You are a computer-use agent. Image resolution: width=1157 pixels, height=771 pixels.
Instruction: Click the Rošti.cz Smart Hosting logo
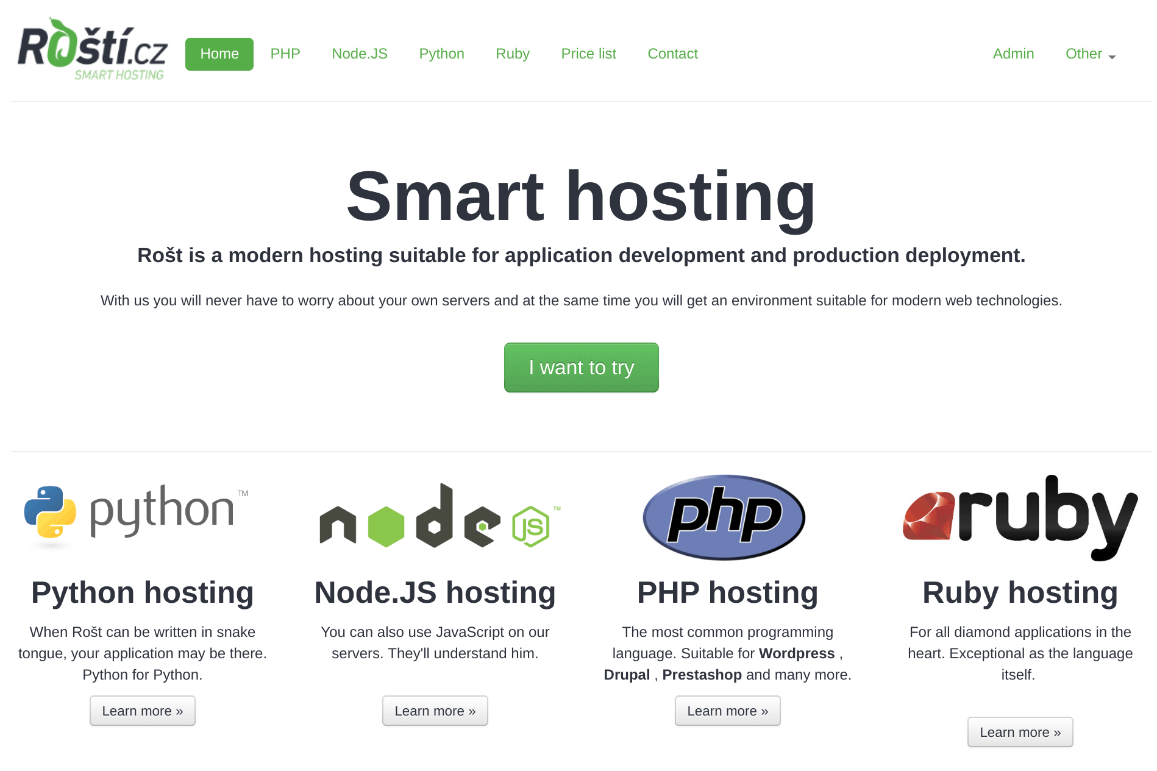[x=92, y=49]
